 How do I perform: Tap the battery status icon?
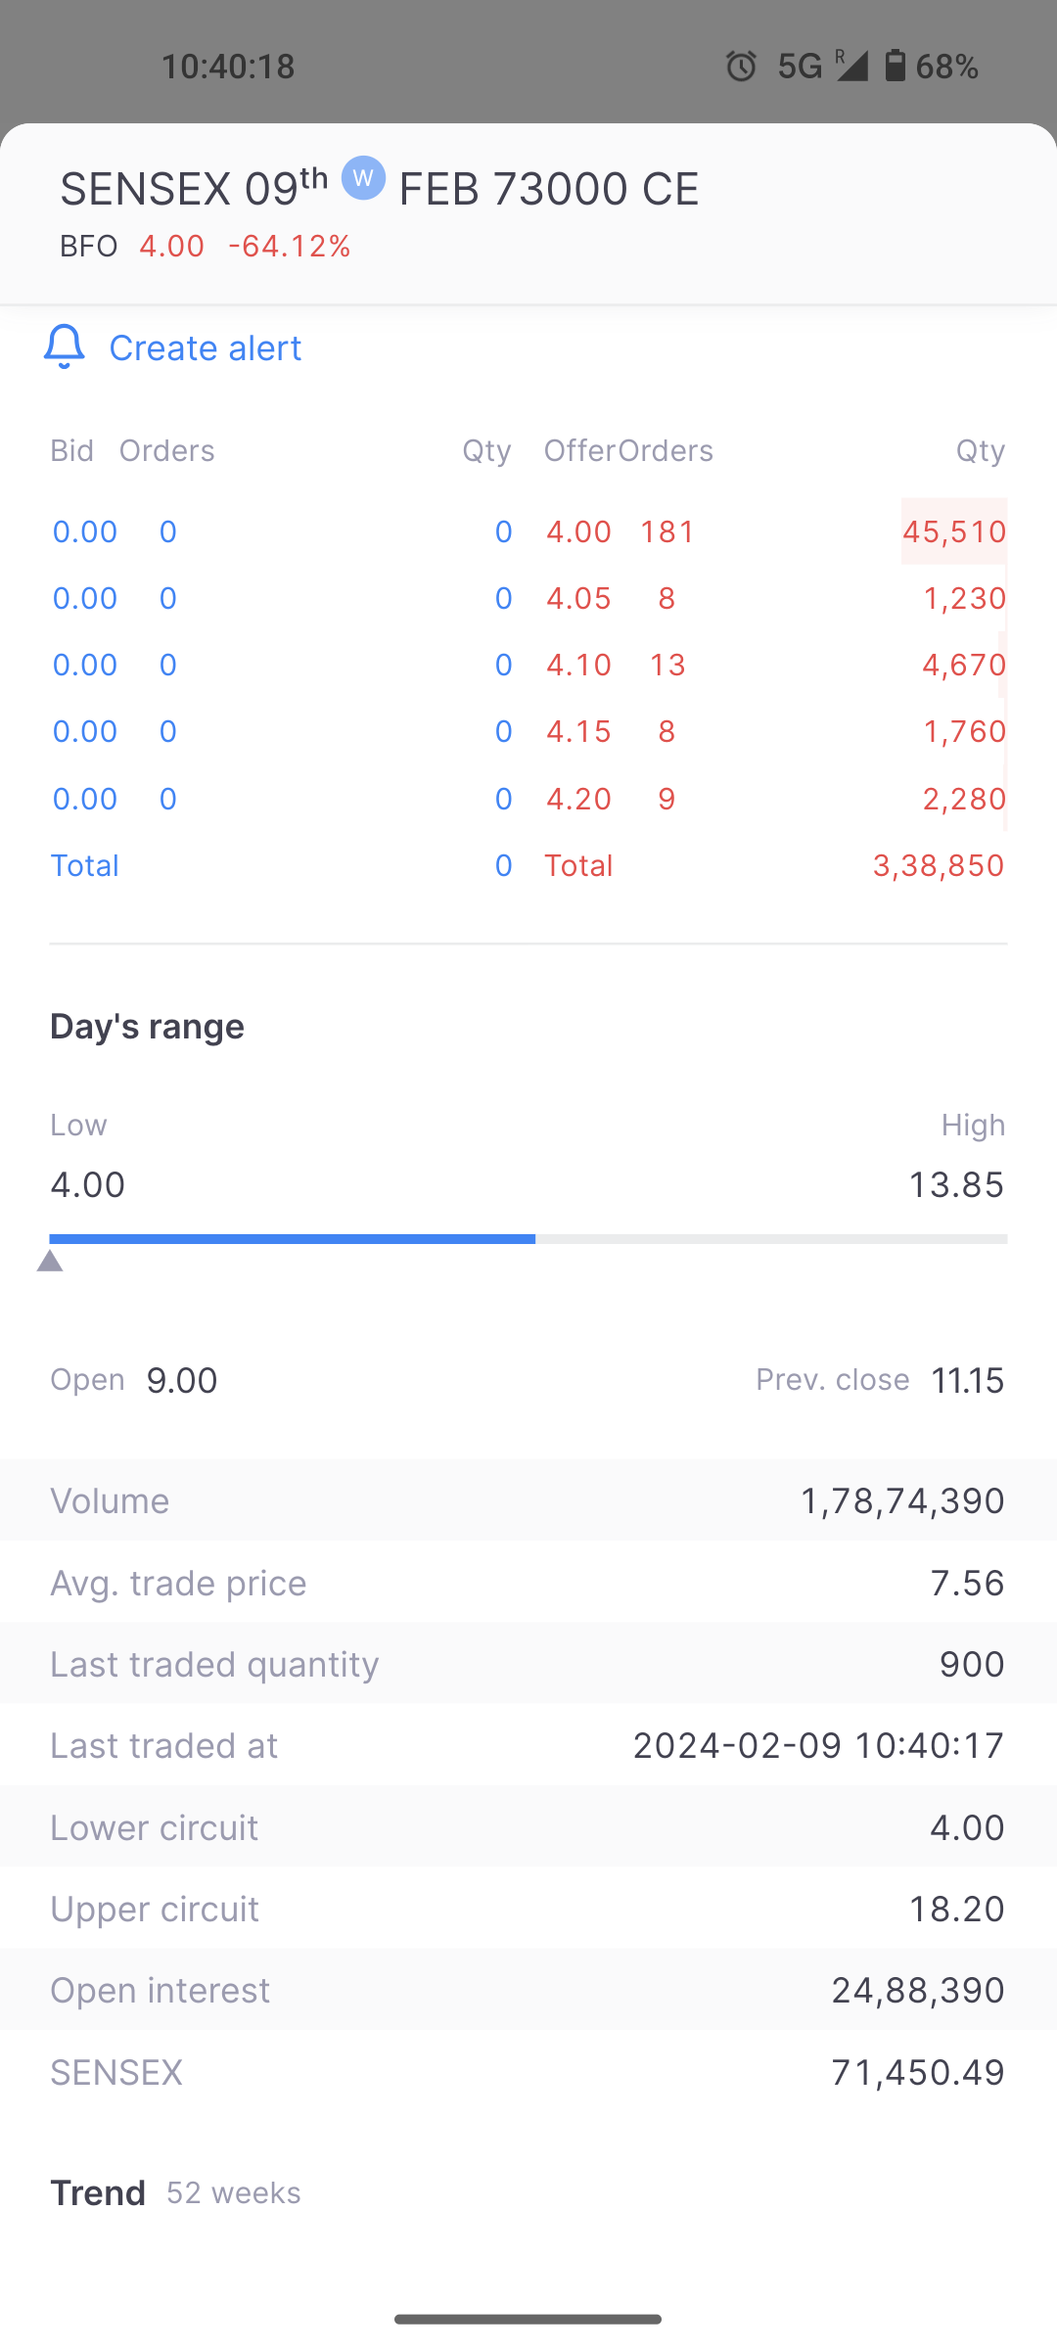[x=895, y=66]
